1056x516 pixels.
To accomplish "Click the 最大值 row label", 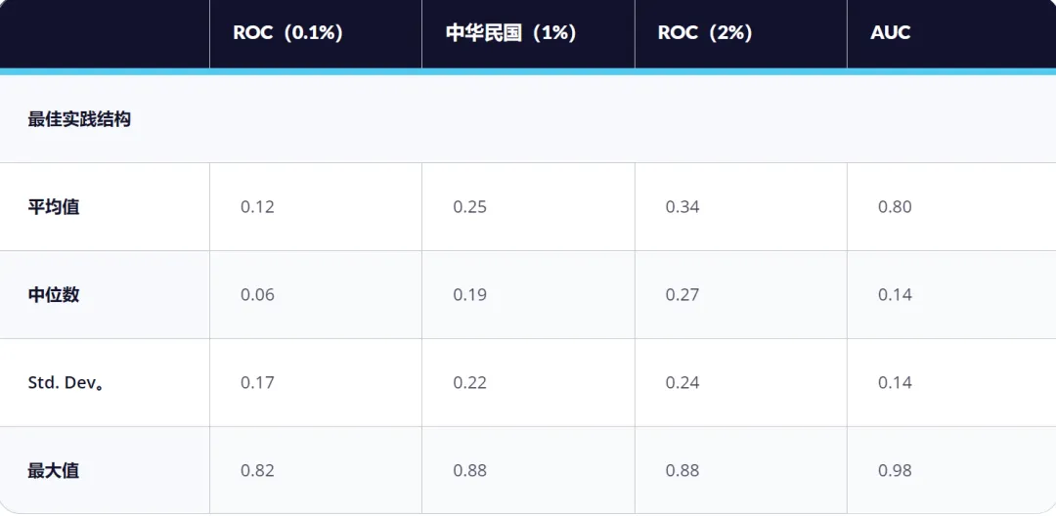I will click(x=53, y=470).
